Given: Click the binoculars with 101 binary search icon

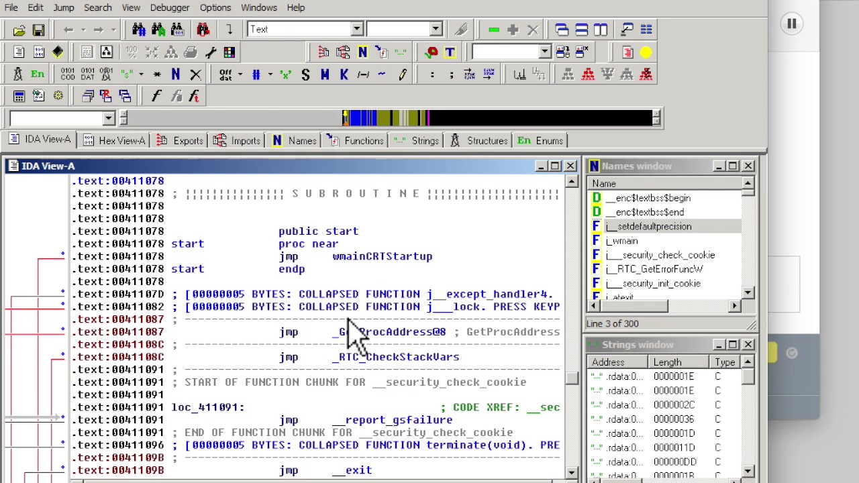Looking at the screenshot, I should pyautogui.click(x=176, y=30).
